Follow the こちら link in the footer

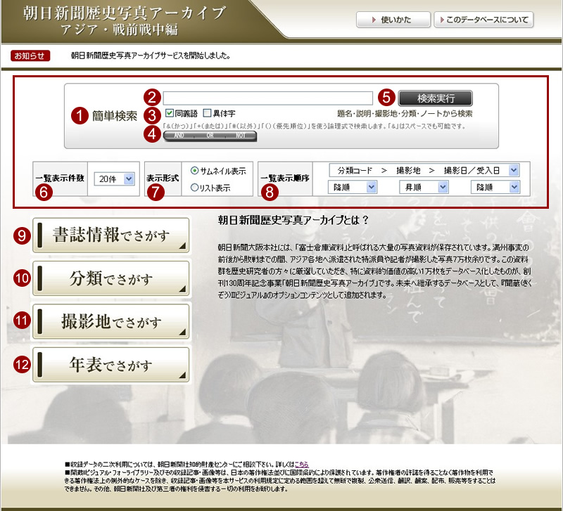point(301,465)
